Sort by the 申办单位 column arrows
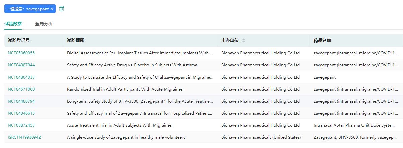403x148 pixels. click(x=244, y=41)
